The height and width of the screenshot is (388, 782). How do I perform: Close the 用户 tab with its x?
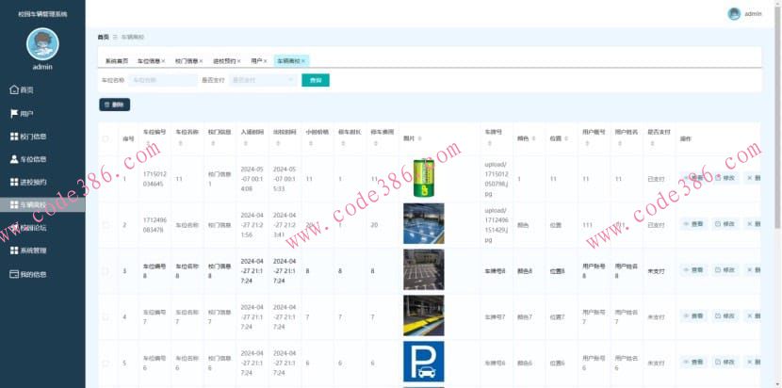coord(266,61)
